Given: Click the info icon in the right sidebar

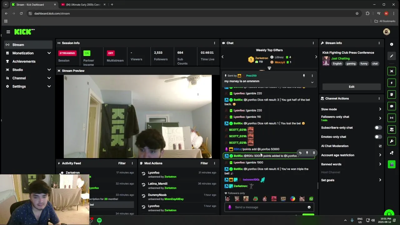Looking at the screenshot, I should pos(392,44).
